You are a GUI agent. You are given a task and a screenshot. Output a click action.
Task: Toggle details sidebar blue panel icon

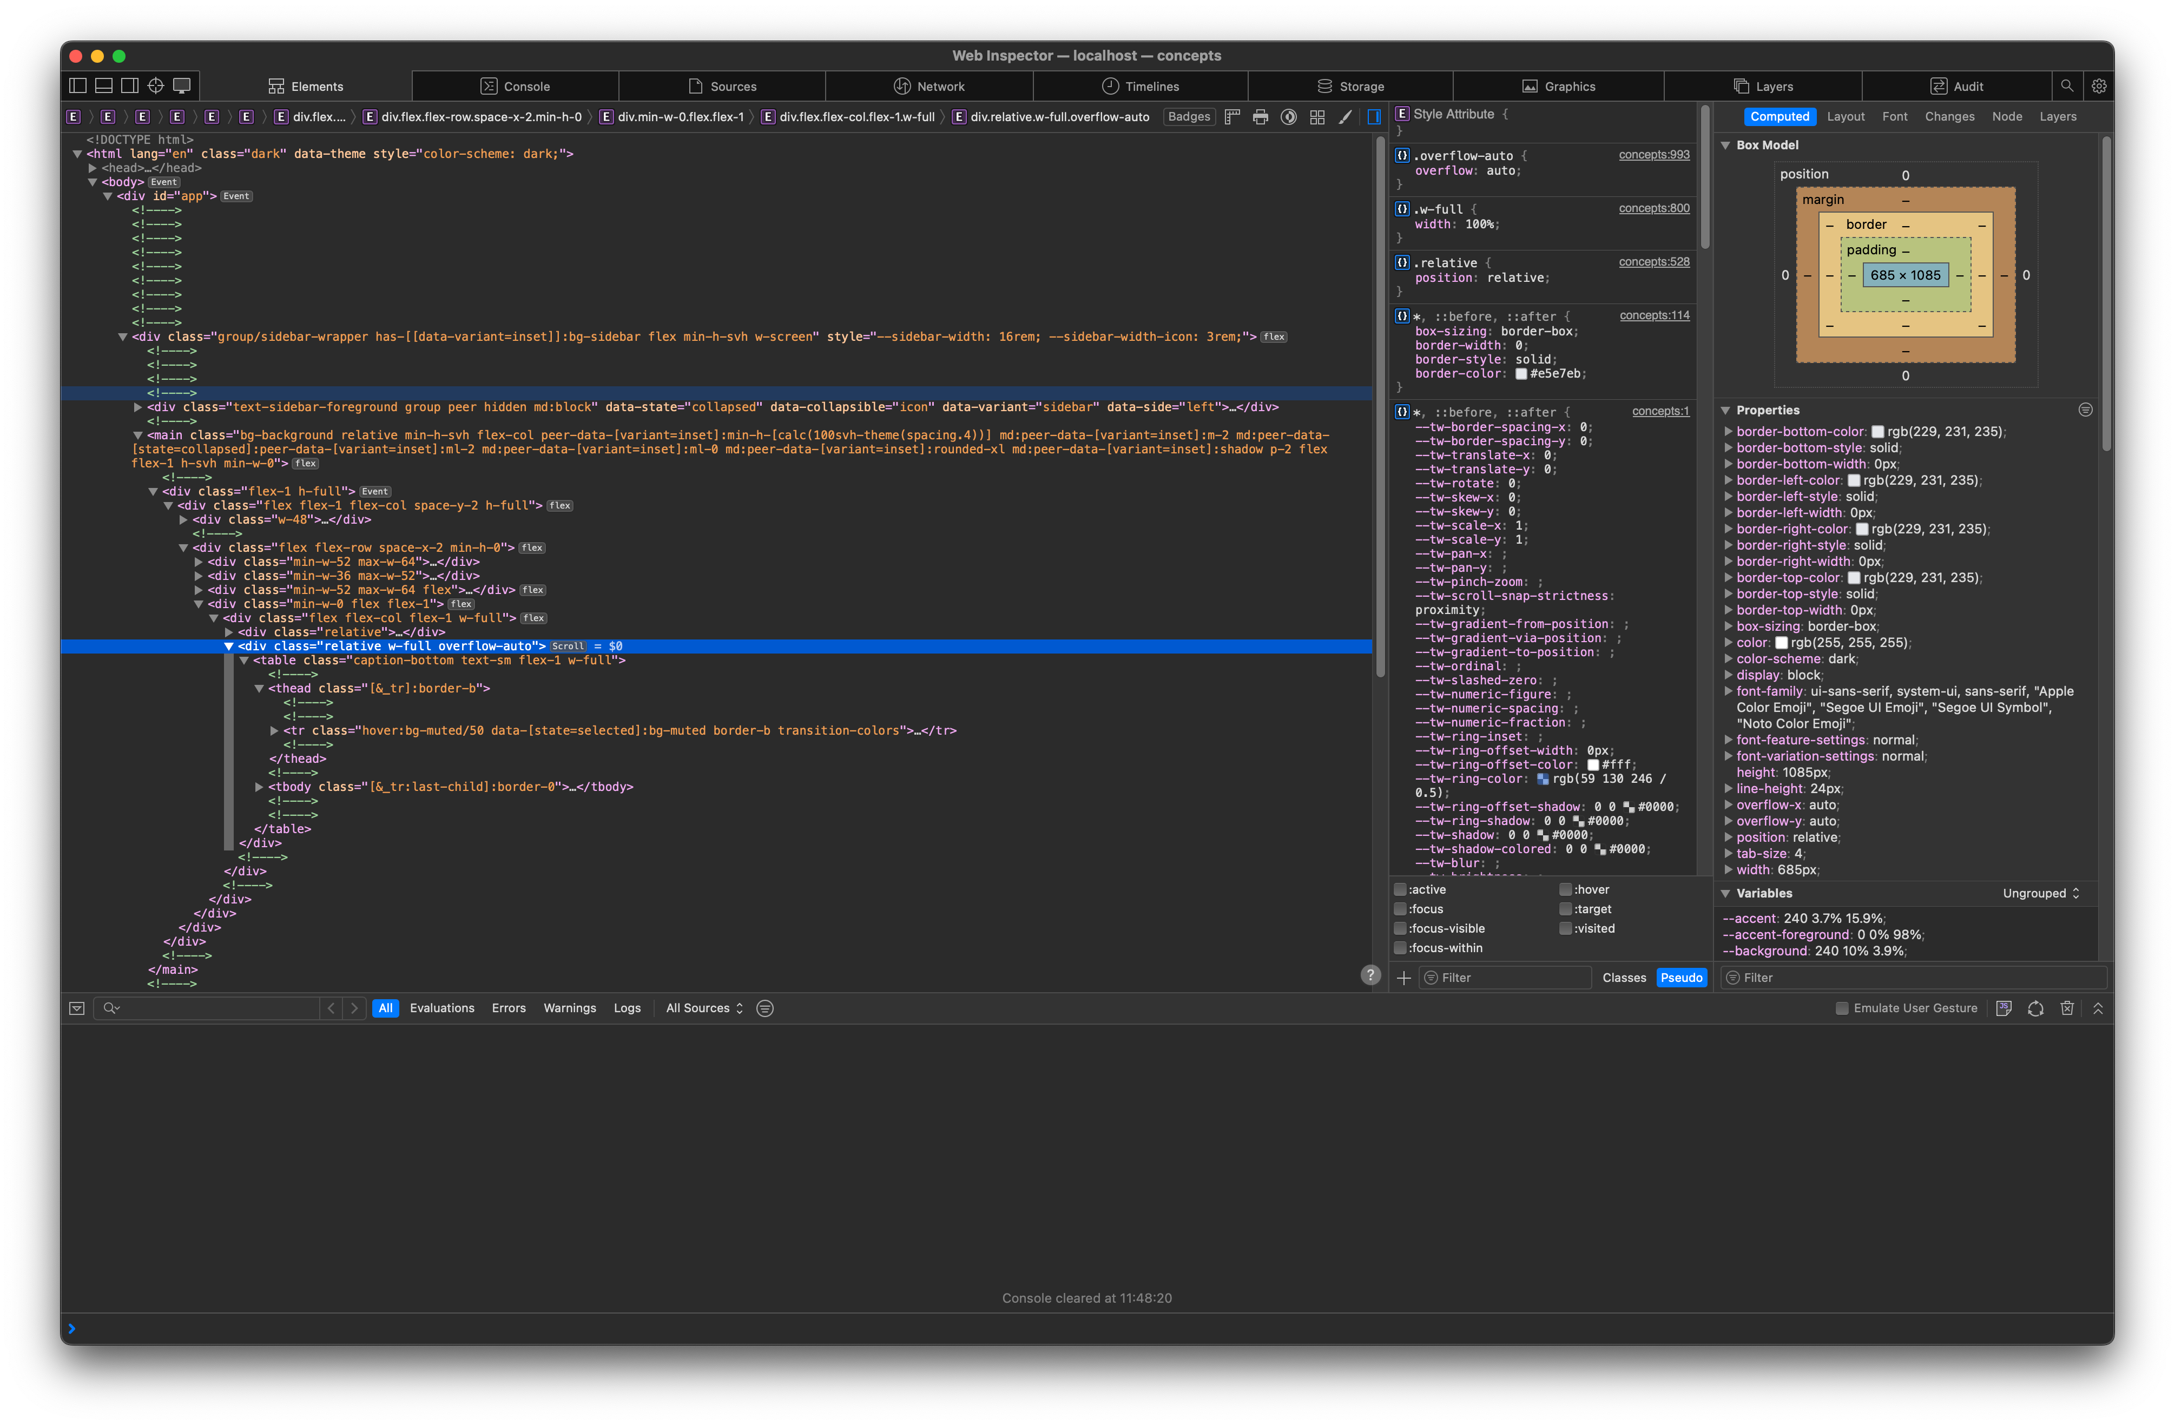1374,117
